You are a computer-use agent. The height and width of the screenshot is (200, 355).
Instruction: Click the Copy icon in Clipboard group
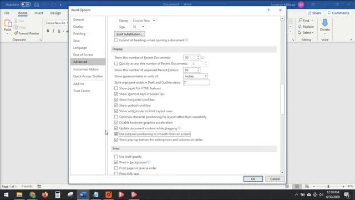point(16,27)
